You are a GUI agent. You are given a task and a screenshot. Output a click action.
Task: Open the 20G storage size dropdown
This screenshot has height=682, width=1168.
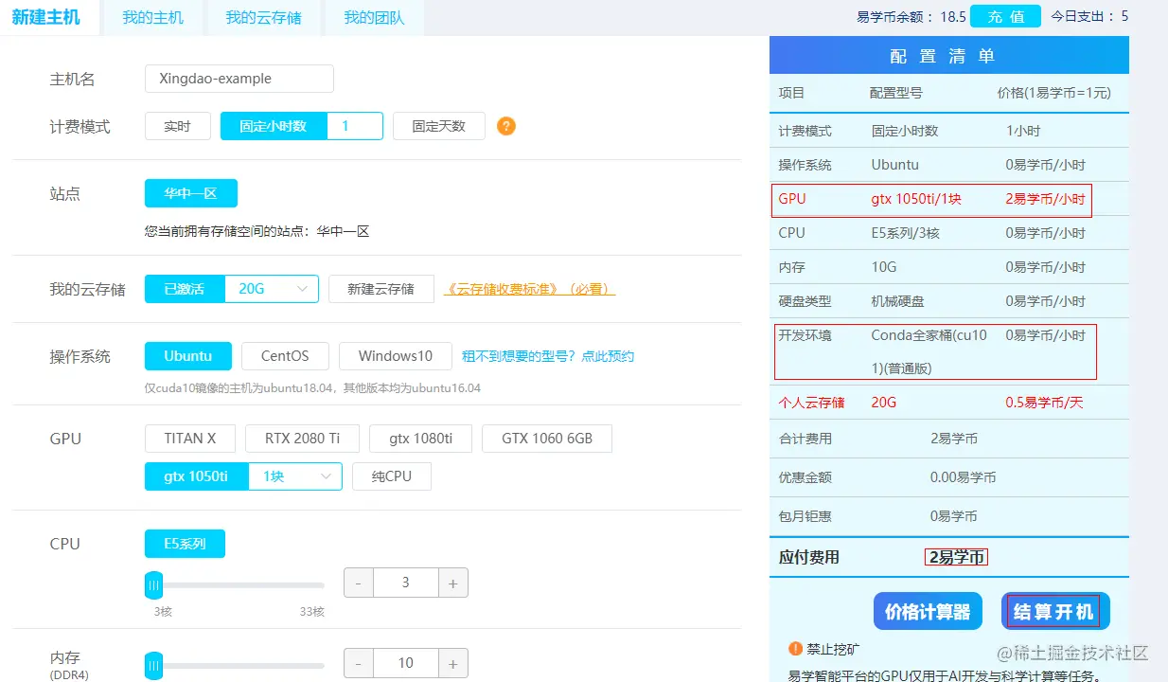coord(272,289)
